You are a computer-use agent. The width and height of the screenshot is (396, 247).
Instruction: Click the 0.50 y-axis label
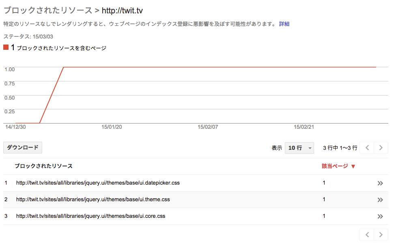click(x=10, y=98)
